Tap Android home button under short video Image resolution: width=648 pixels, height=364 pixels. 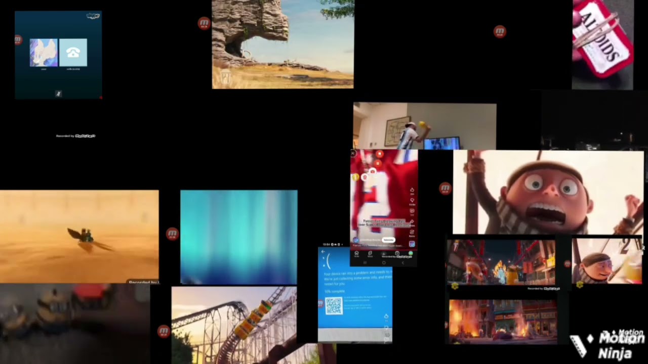[x=384, y=262]
